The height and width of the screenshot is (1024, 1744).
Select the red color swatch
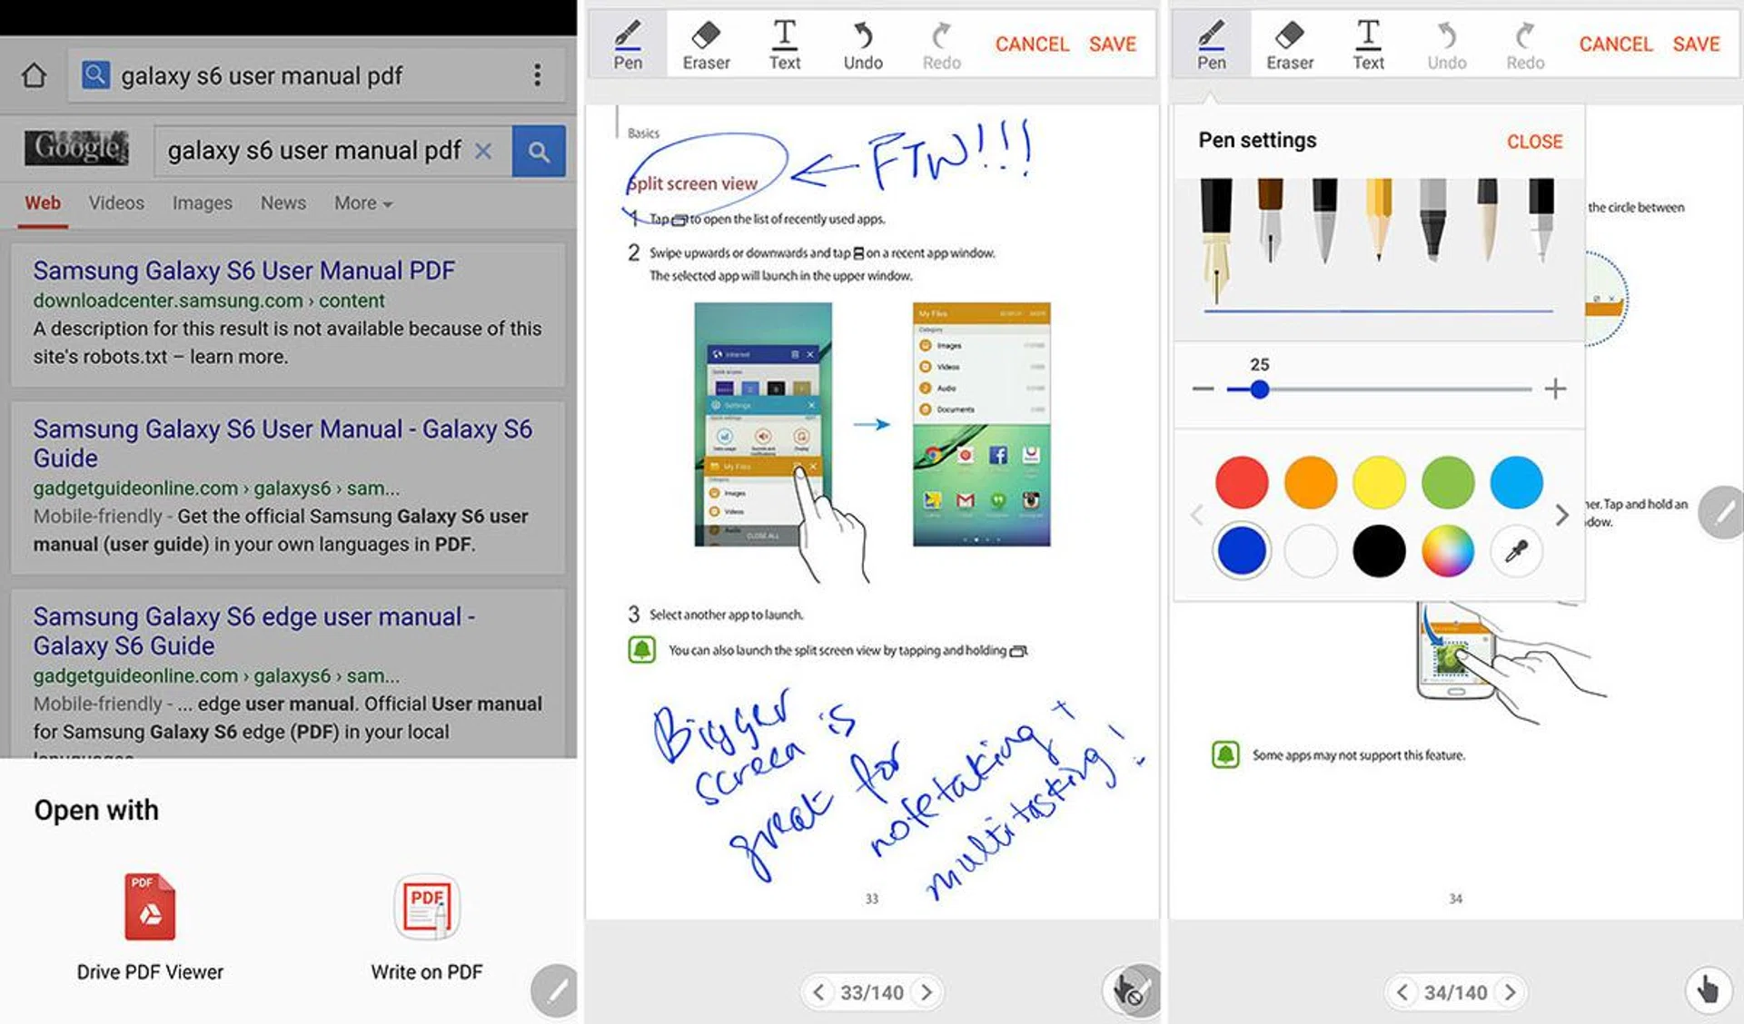pyautogui.click(x=1241, y=482)
